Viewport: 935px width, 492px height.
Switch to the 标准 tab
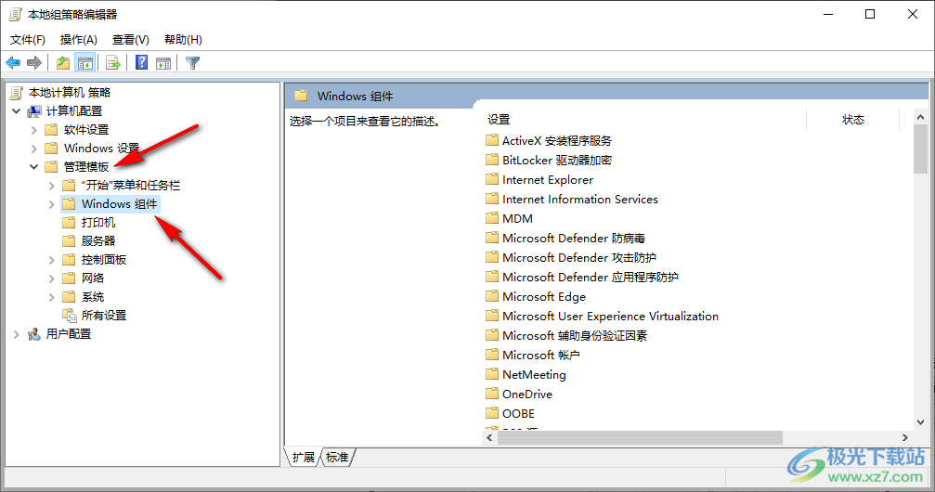(337, 458)
